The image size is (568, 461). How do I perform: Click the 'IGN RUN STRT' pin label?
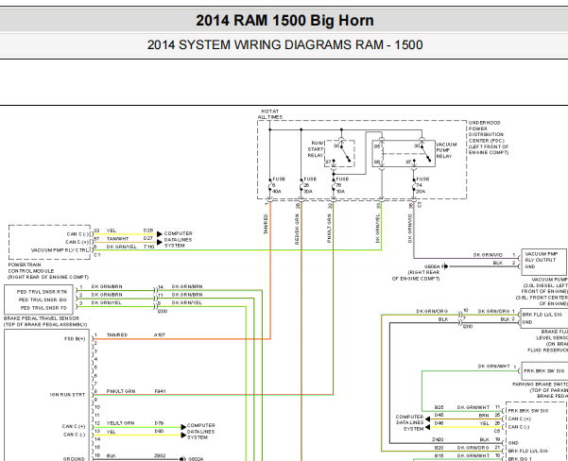click(x=67, y=395)
